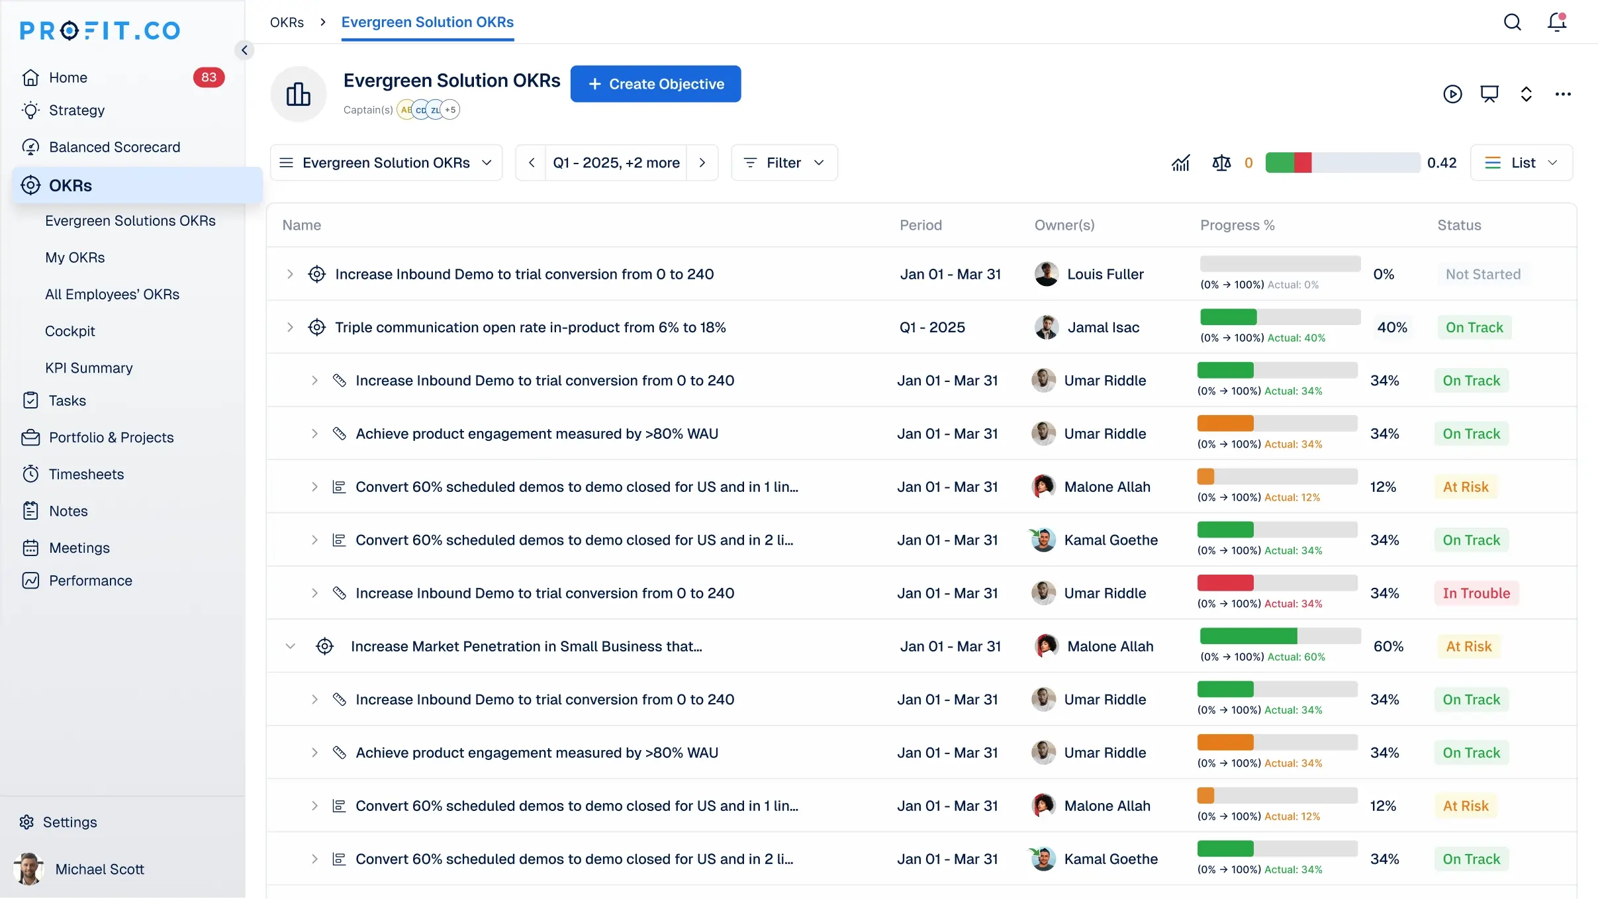1598x899 pixels.
Task: Collapse the left sidebar panel
Action: click(244, 50)
